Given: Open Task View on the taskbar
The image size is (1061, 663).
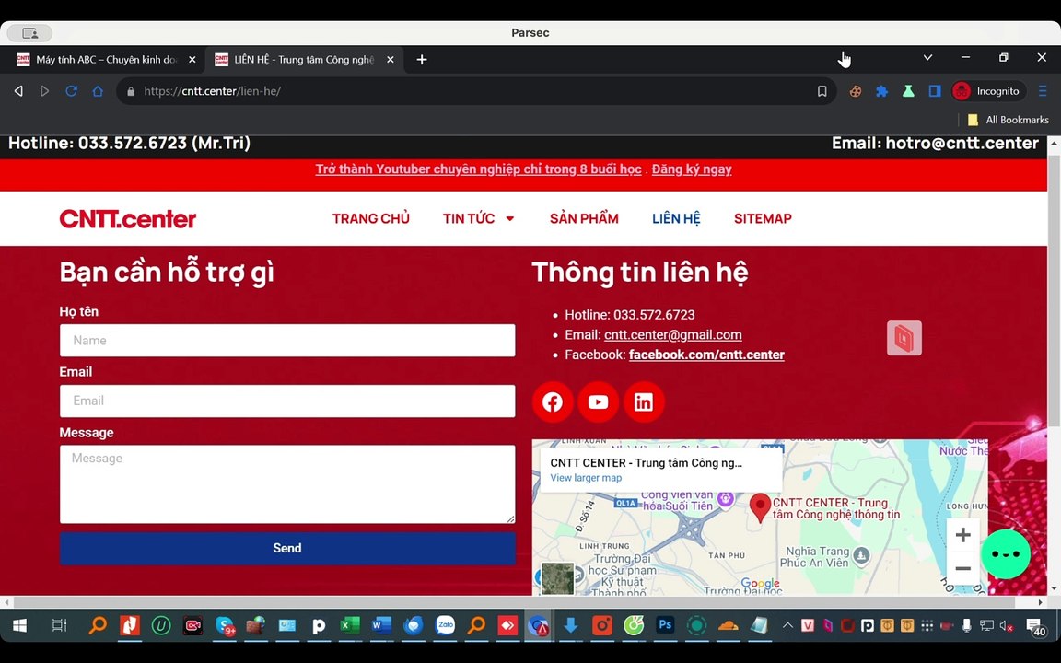Looking at the screenshot, I should [60, 626].
